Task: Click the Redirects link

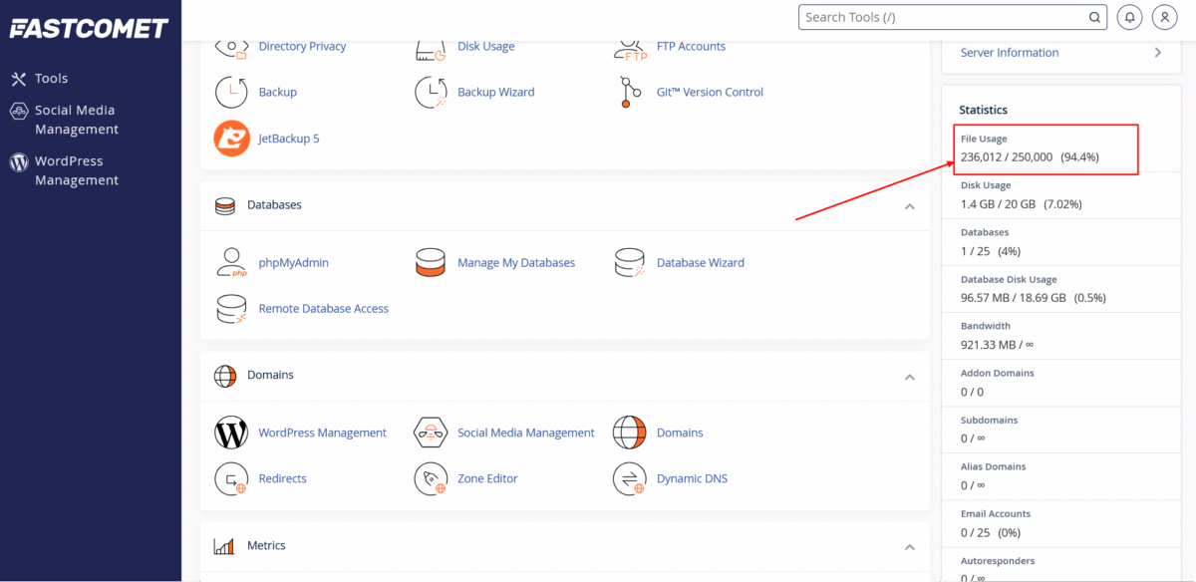Action: pos(282,479)
